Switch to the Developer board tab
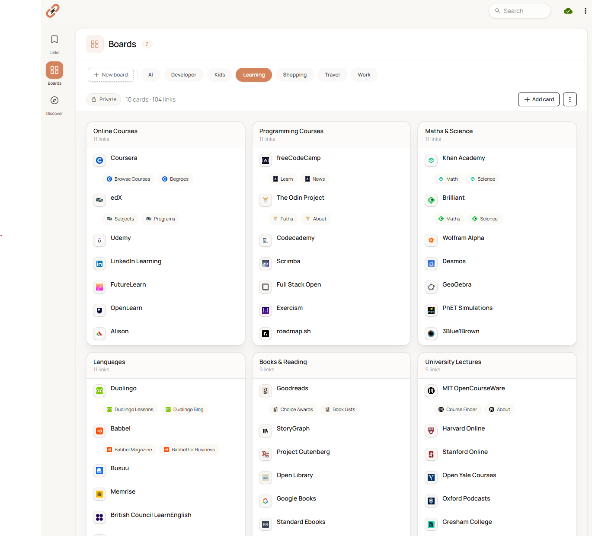Screen dimensions: 592x536 (x=184, y=75)
